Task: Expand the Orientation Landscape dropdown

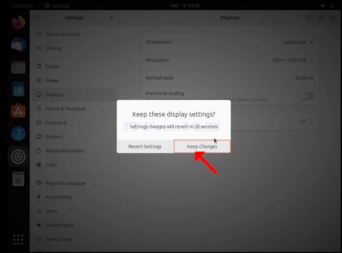Action: click(298, 42)
